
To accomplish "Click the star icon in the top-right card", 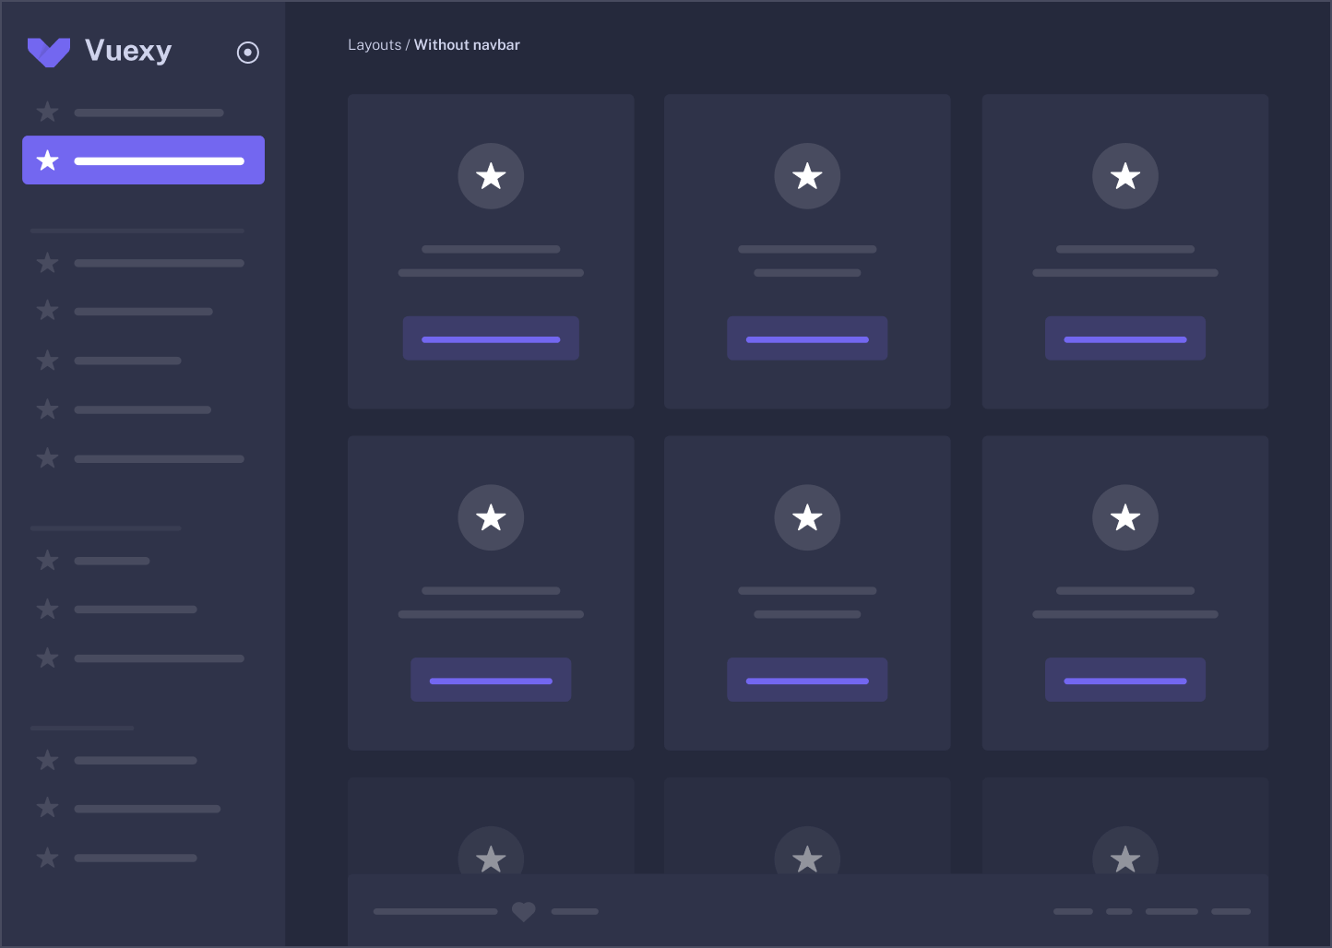I will coord(1124,176).
